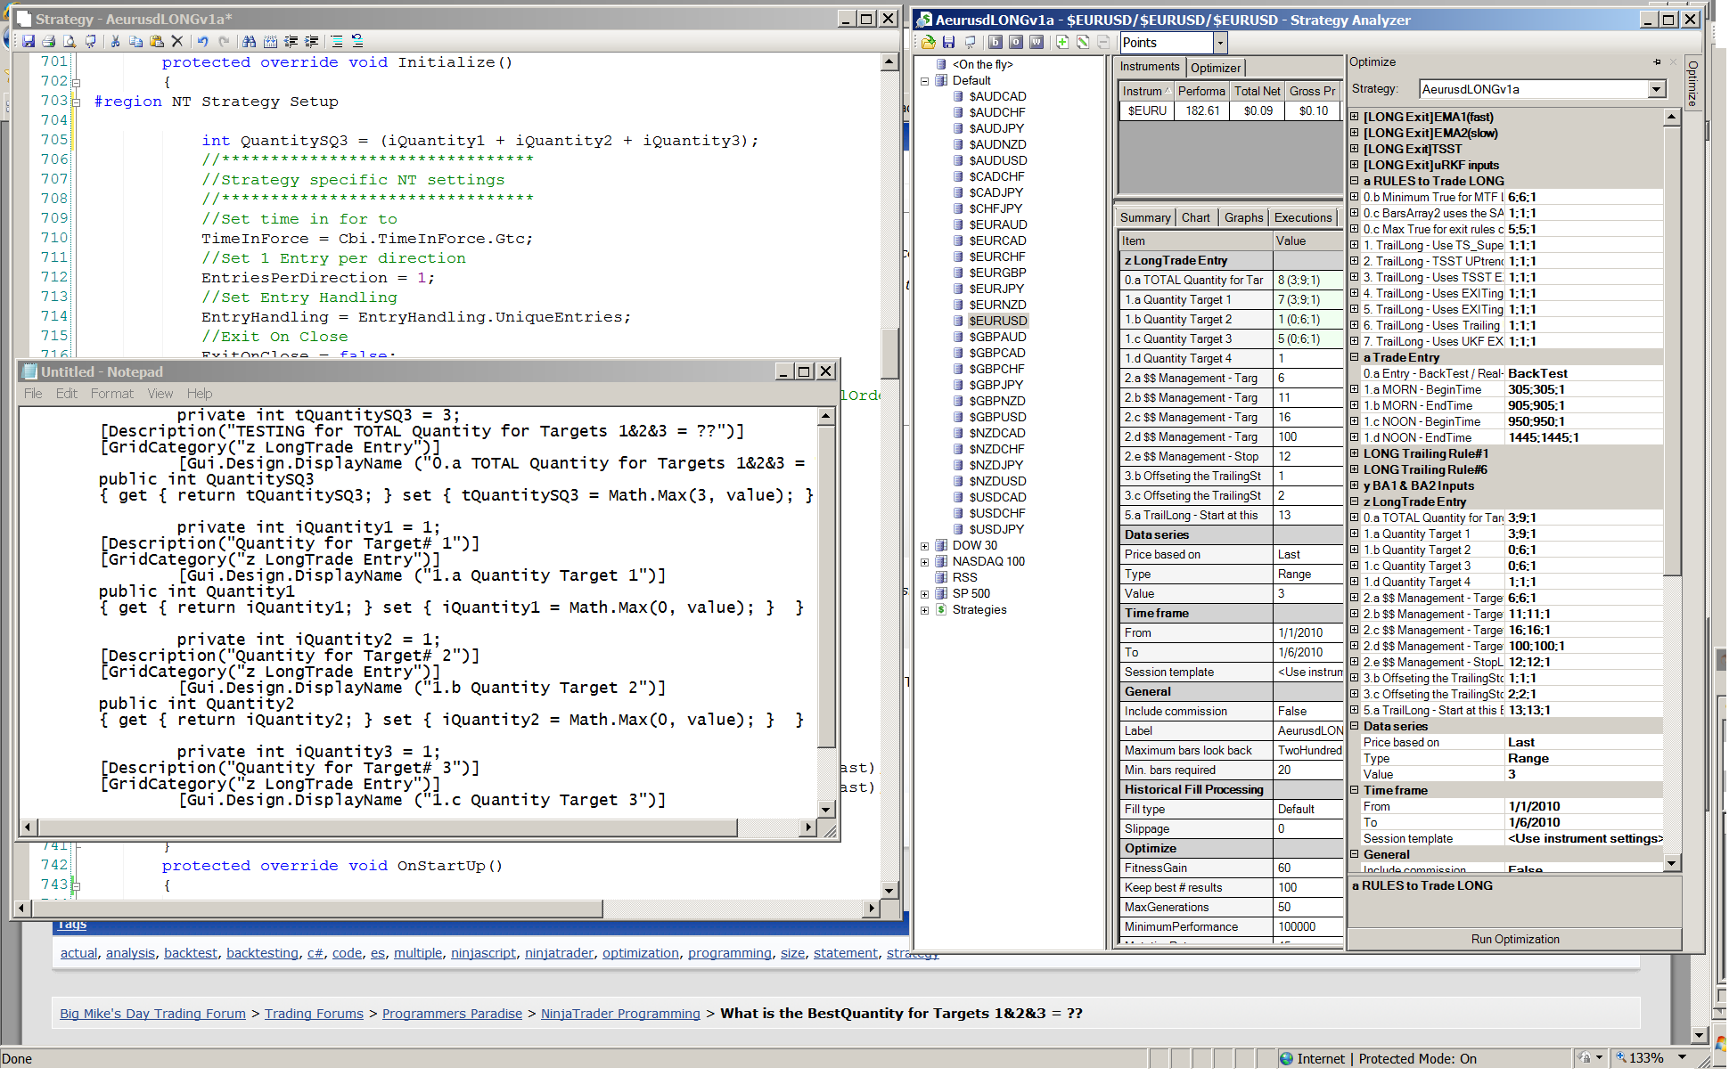Open find with the binoculars icon
Screen dimensions: 1729x1076
pyautogui.click(x=249, y=41)
